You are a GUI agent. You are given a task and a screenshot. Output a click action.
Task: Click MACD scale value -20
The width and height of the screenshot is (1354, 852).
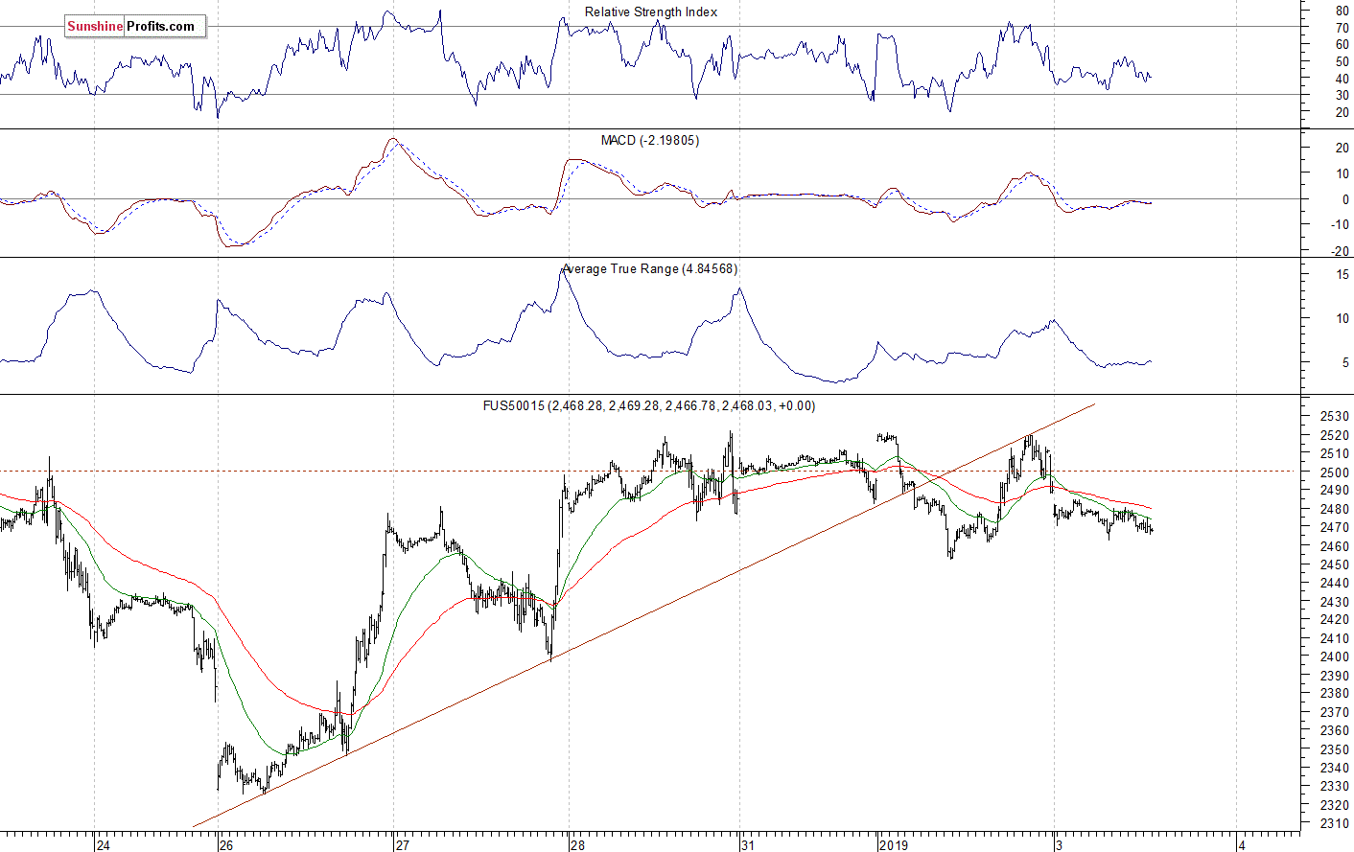pos(1341,251)
